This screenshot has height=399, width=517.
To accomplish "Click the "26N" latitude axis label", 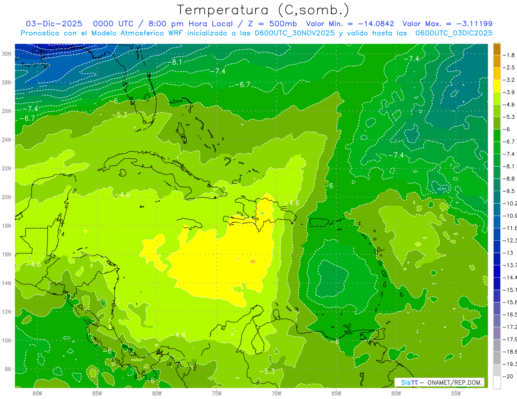I will click(6, 111).
